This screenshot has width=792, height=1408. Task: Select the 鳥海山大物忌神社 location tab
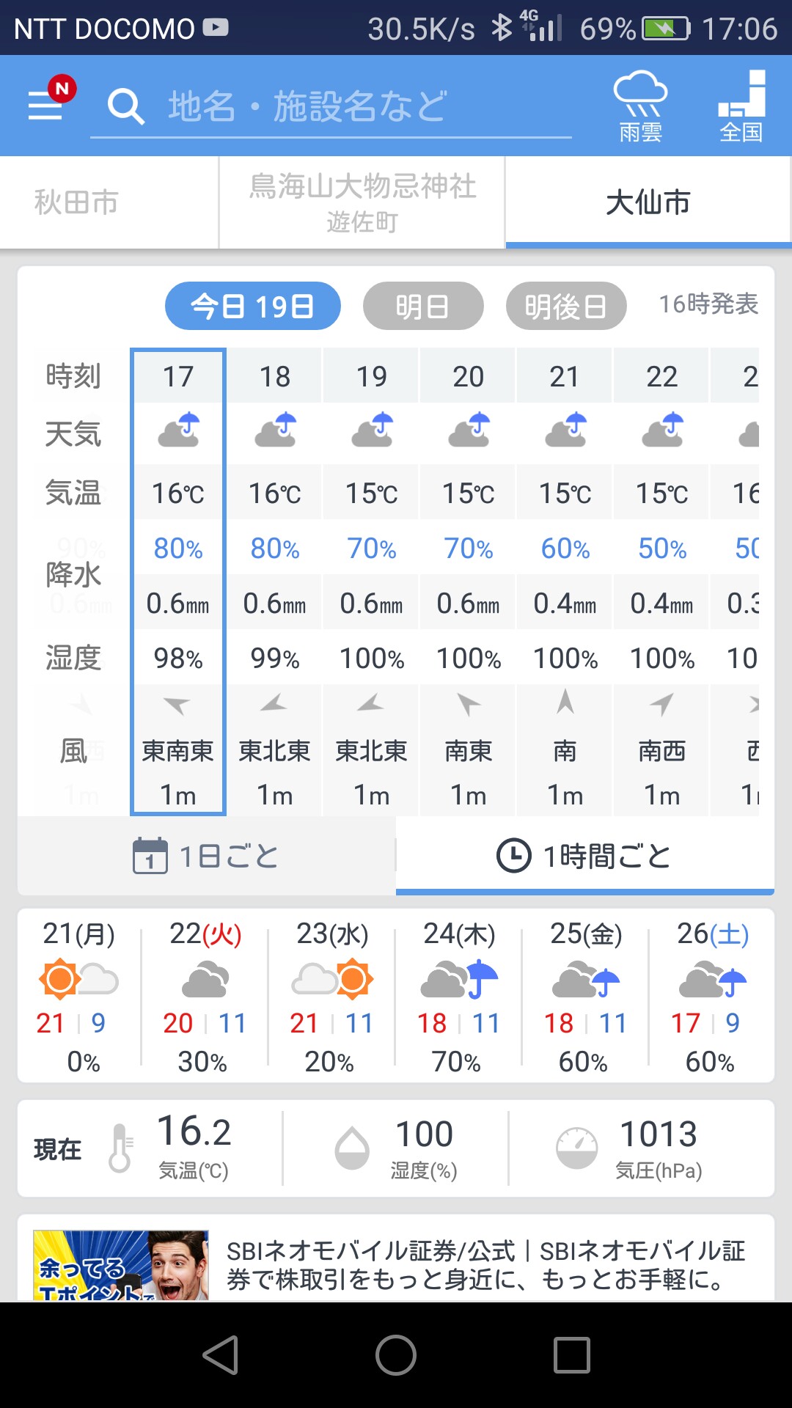click(x=362, y=202)
